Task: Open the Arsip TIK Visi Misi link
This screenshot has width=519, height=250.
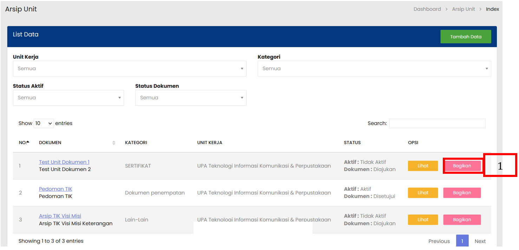Action: 60,216
